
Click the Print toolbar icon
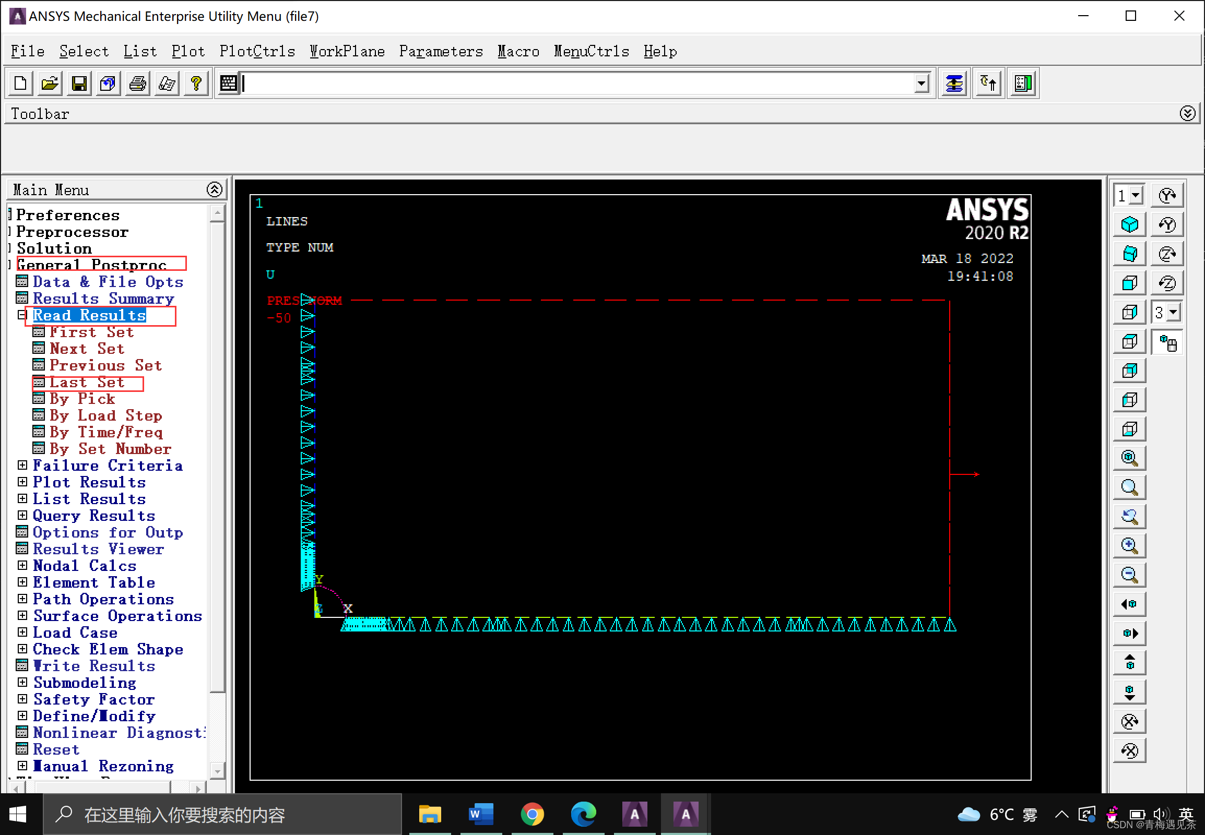[138, 83]
